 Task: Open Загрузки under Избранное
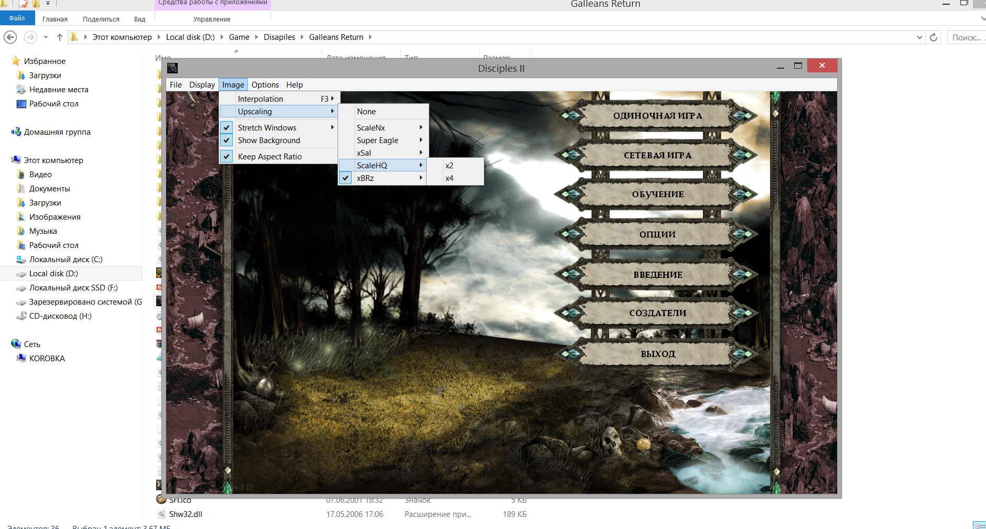(45, 75)
